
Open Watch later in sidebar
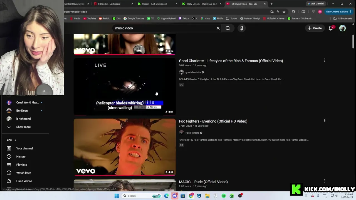(x=23, y=173)
